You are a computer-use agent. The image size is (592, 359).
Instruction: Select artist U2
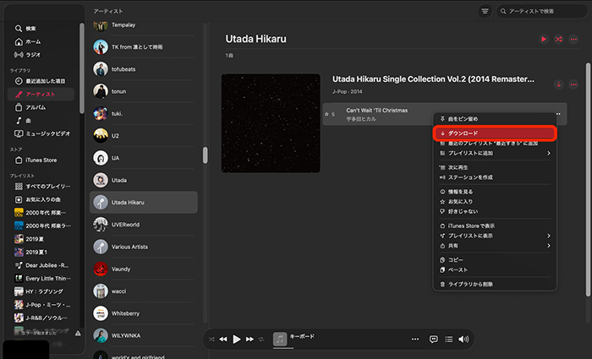pyautogui.click(x=144, y=136)
